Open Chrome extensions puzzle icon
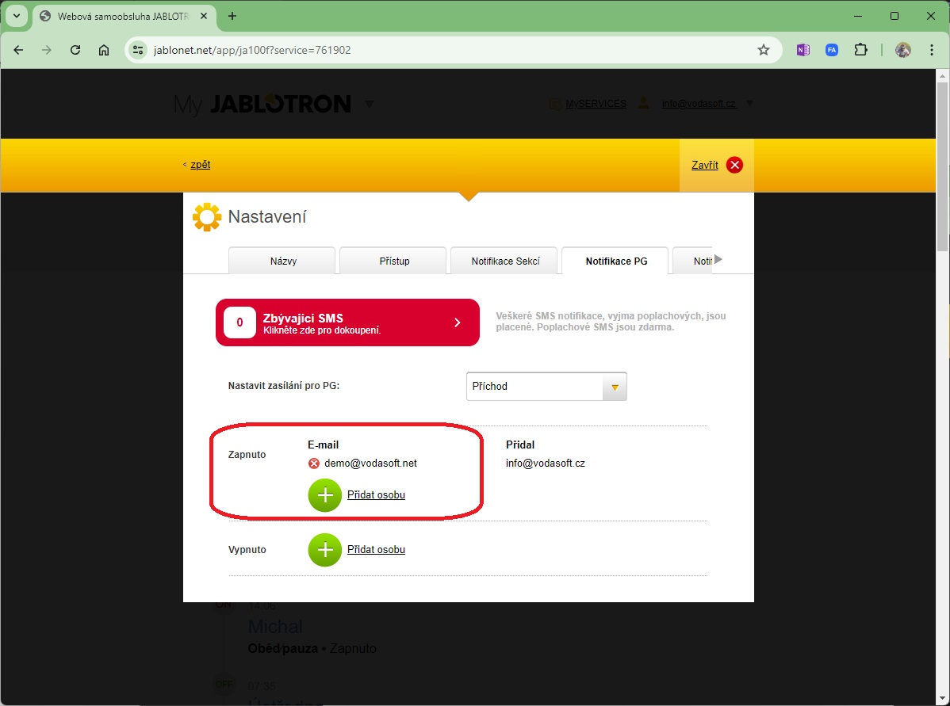Screen dimensions: 950x706 860,50
